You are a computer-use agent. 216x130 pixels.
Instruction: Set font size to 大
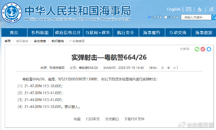click(162, 68)
